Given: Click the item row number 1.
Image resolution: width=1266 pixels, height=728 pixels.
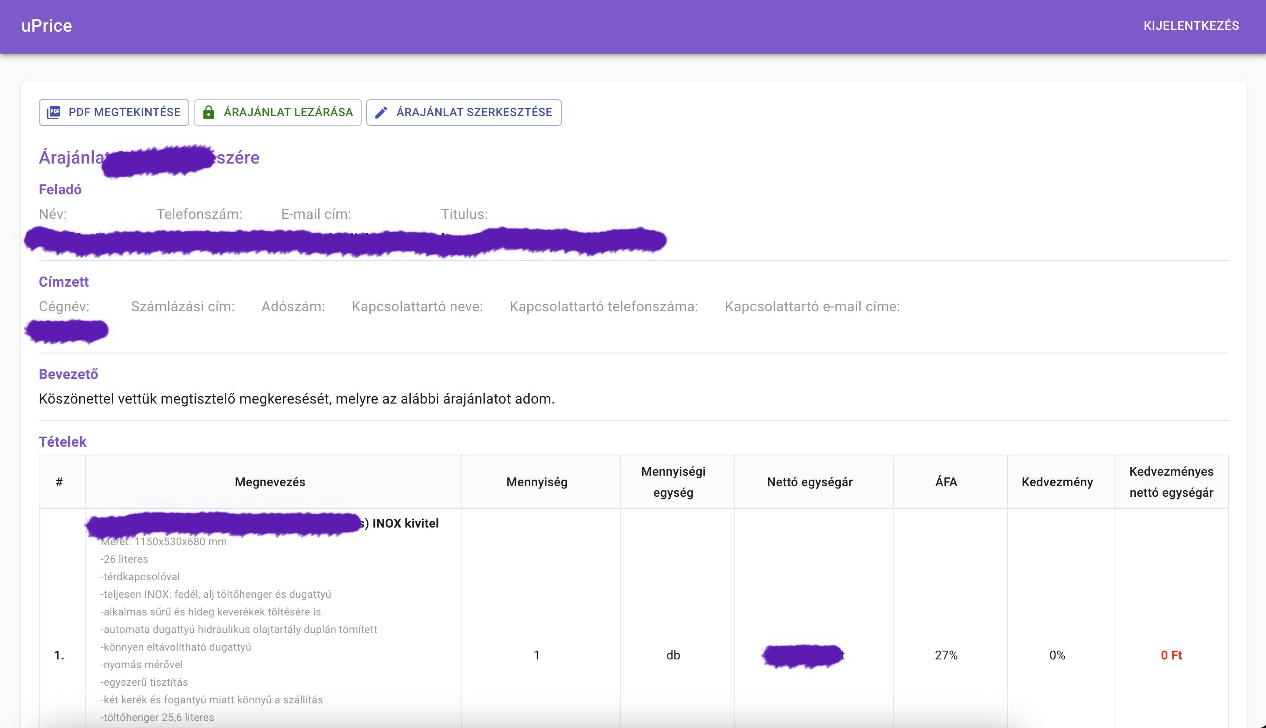Looking at the screenshot, I should coord(59,655).
